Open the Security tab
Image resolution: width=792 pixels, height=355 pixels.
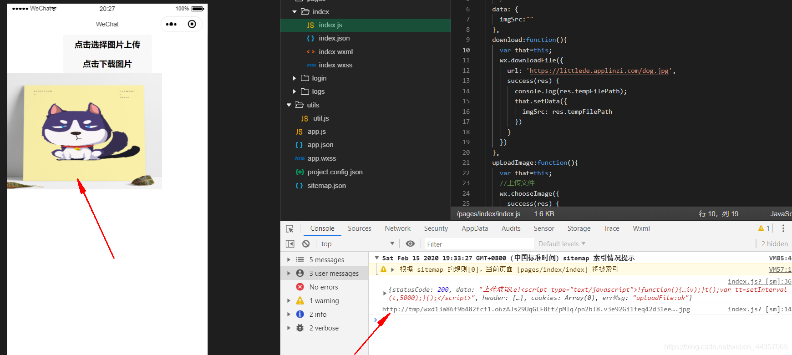436,228
